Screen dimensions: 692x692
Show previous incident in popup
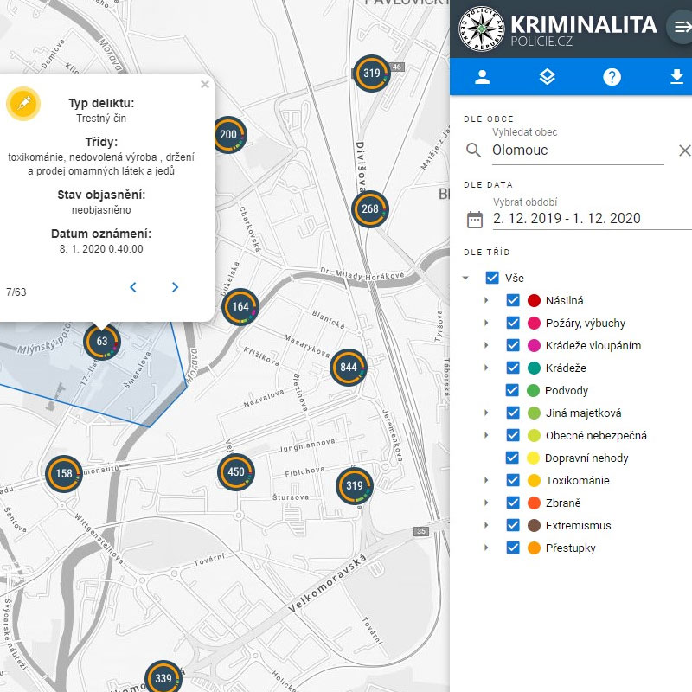coord(133,287)
